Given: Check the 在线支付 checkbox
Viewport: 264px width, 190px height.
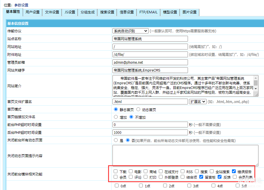Looking at the screenshot, I should tap(161, 171).
